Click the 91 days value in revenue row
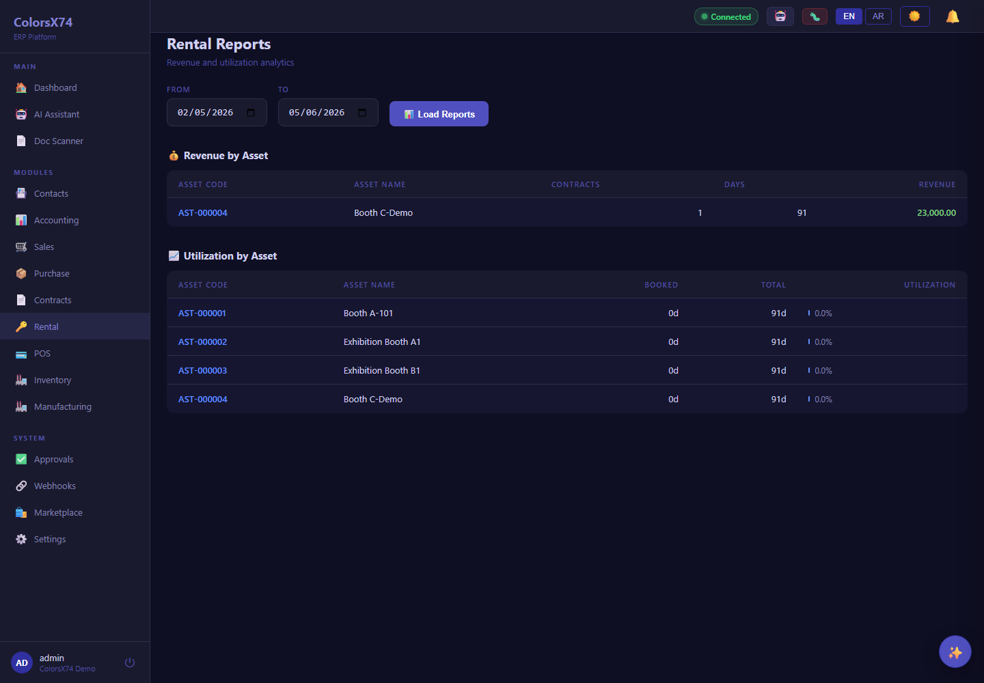984x683 pixels. pos(802,213)
